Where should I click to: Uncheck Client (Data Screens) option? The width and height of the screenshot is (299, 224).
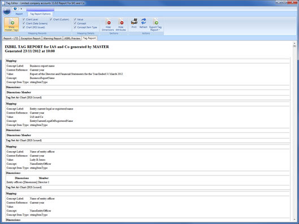tap(24, 23)
